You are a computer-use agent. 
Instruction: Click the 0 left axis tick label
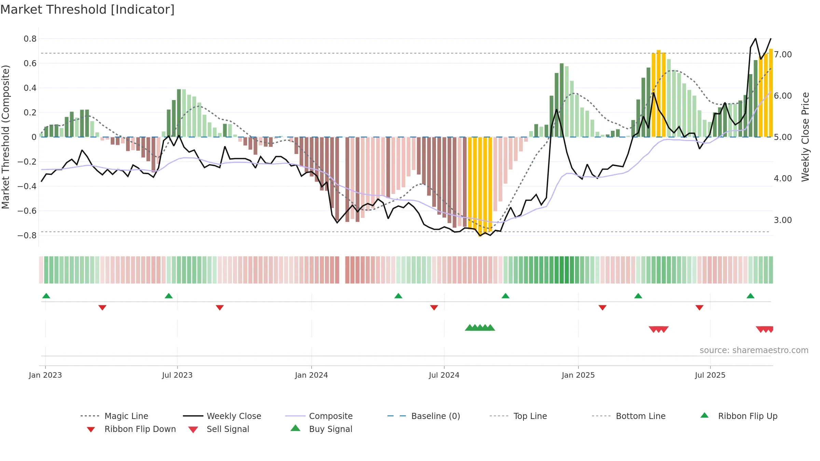34,137
